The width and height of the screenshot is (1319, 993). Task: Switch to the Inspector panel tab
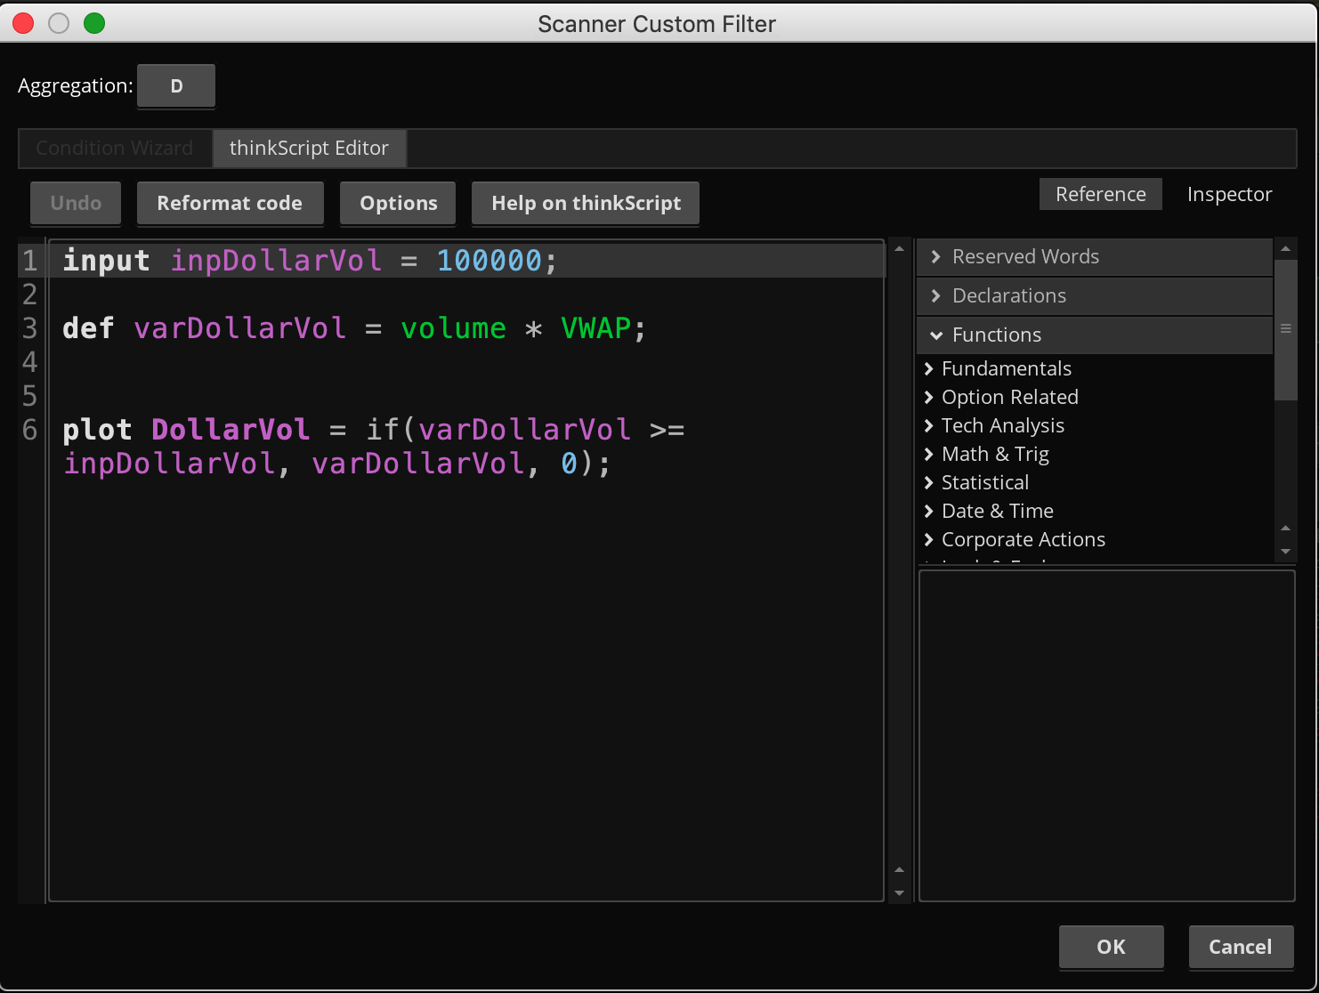1229,194
